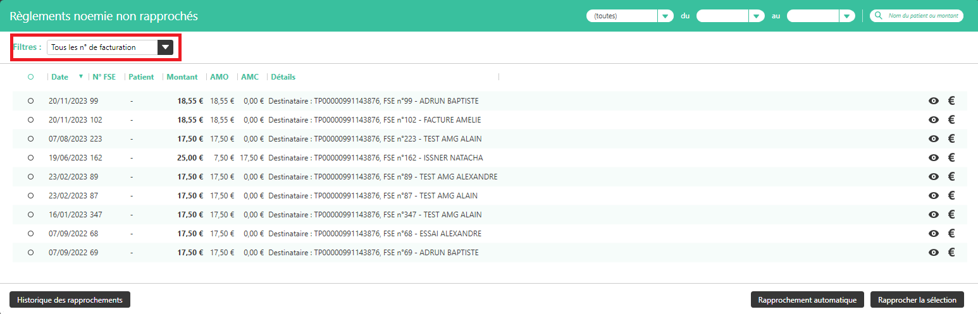The image size is (978, 314).
Task: Click euro icon for FSE n°102 FACTURE AMELIE
Action: [951, 120]
